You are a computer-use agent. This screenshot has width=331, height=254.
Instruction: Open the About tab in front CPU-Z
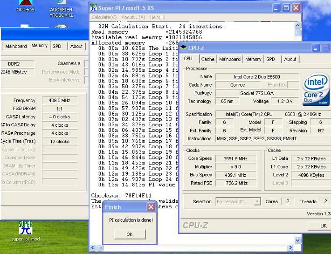290,59
